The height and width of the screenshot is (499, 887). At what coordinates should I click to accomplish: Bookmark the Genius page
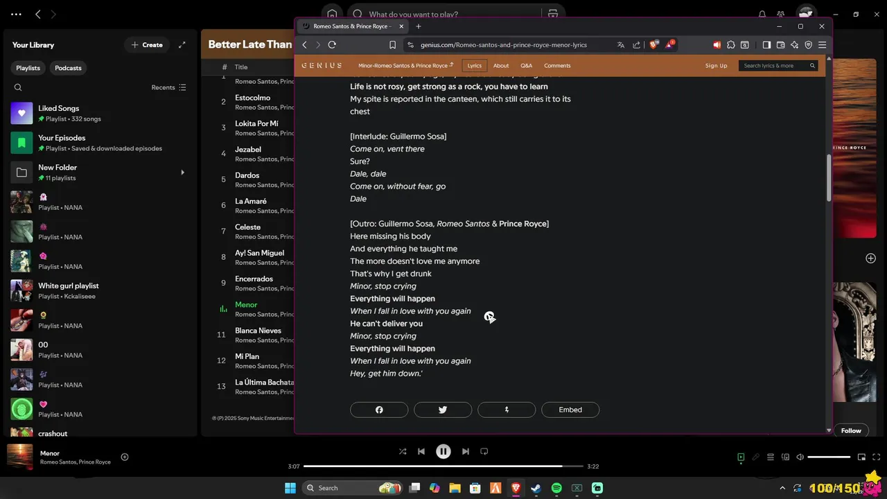coord(392,44)
